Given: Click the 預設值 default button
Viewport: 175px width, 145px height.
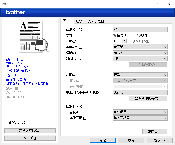Looking at the screenshot, I should tap(155, 131).
